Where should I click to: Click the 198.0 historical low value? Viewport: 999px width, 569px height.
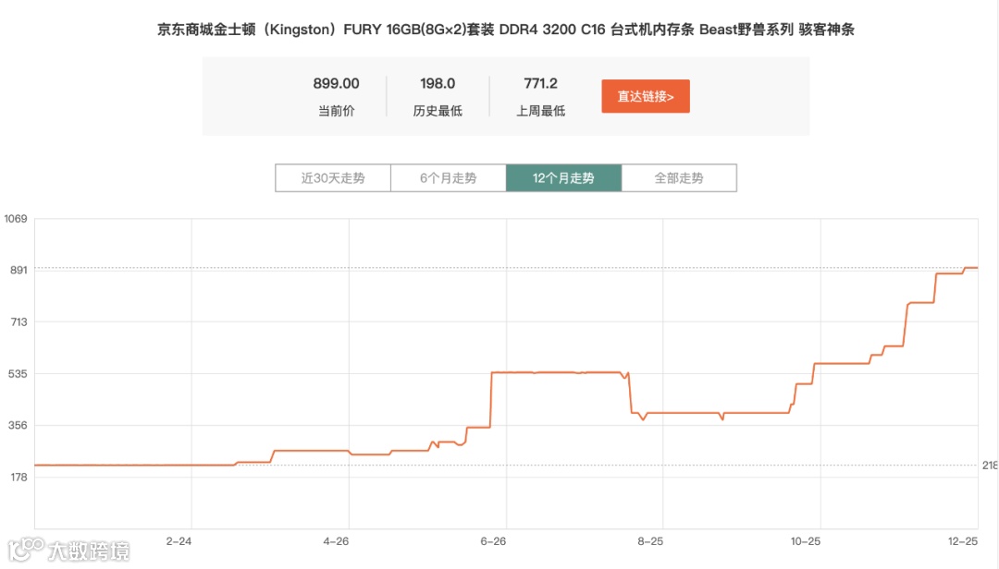point(438,83)
